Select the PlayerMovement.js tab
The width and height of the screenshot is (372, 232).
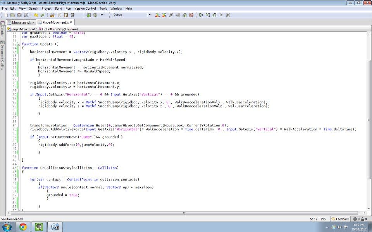pyautogui.click(x=55, y=22)
